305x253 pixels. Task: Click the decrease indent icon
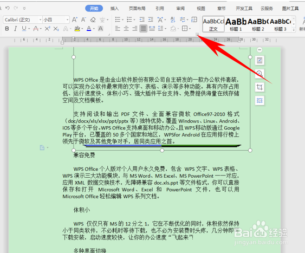(142, 20)
